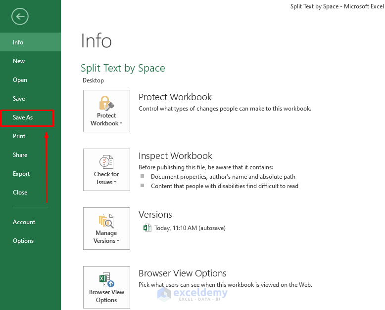Open the Browser View Options button
This screenshot has width=385, height=310.
click(x=106, y=287)
